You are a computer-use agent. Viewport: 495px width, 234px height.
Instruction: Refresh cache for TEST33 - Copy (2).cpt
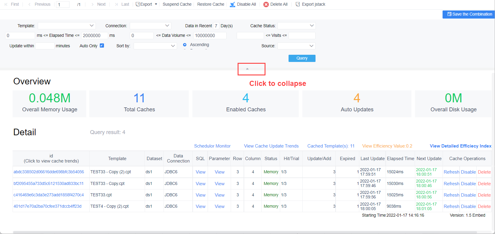point(452,172)
